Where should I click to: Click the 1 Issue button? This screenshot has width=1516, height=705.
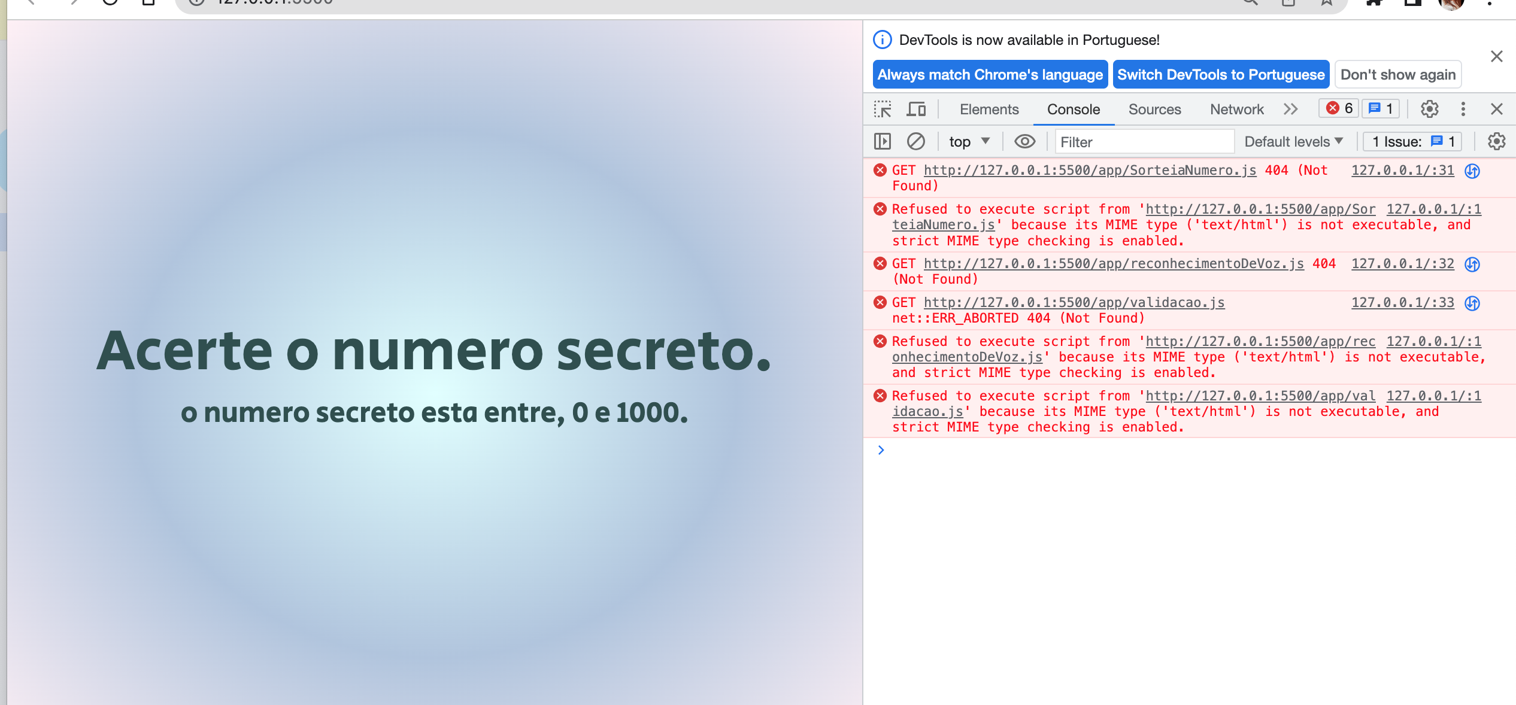(x=1412, y=141)
